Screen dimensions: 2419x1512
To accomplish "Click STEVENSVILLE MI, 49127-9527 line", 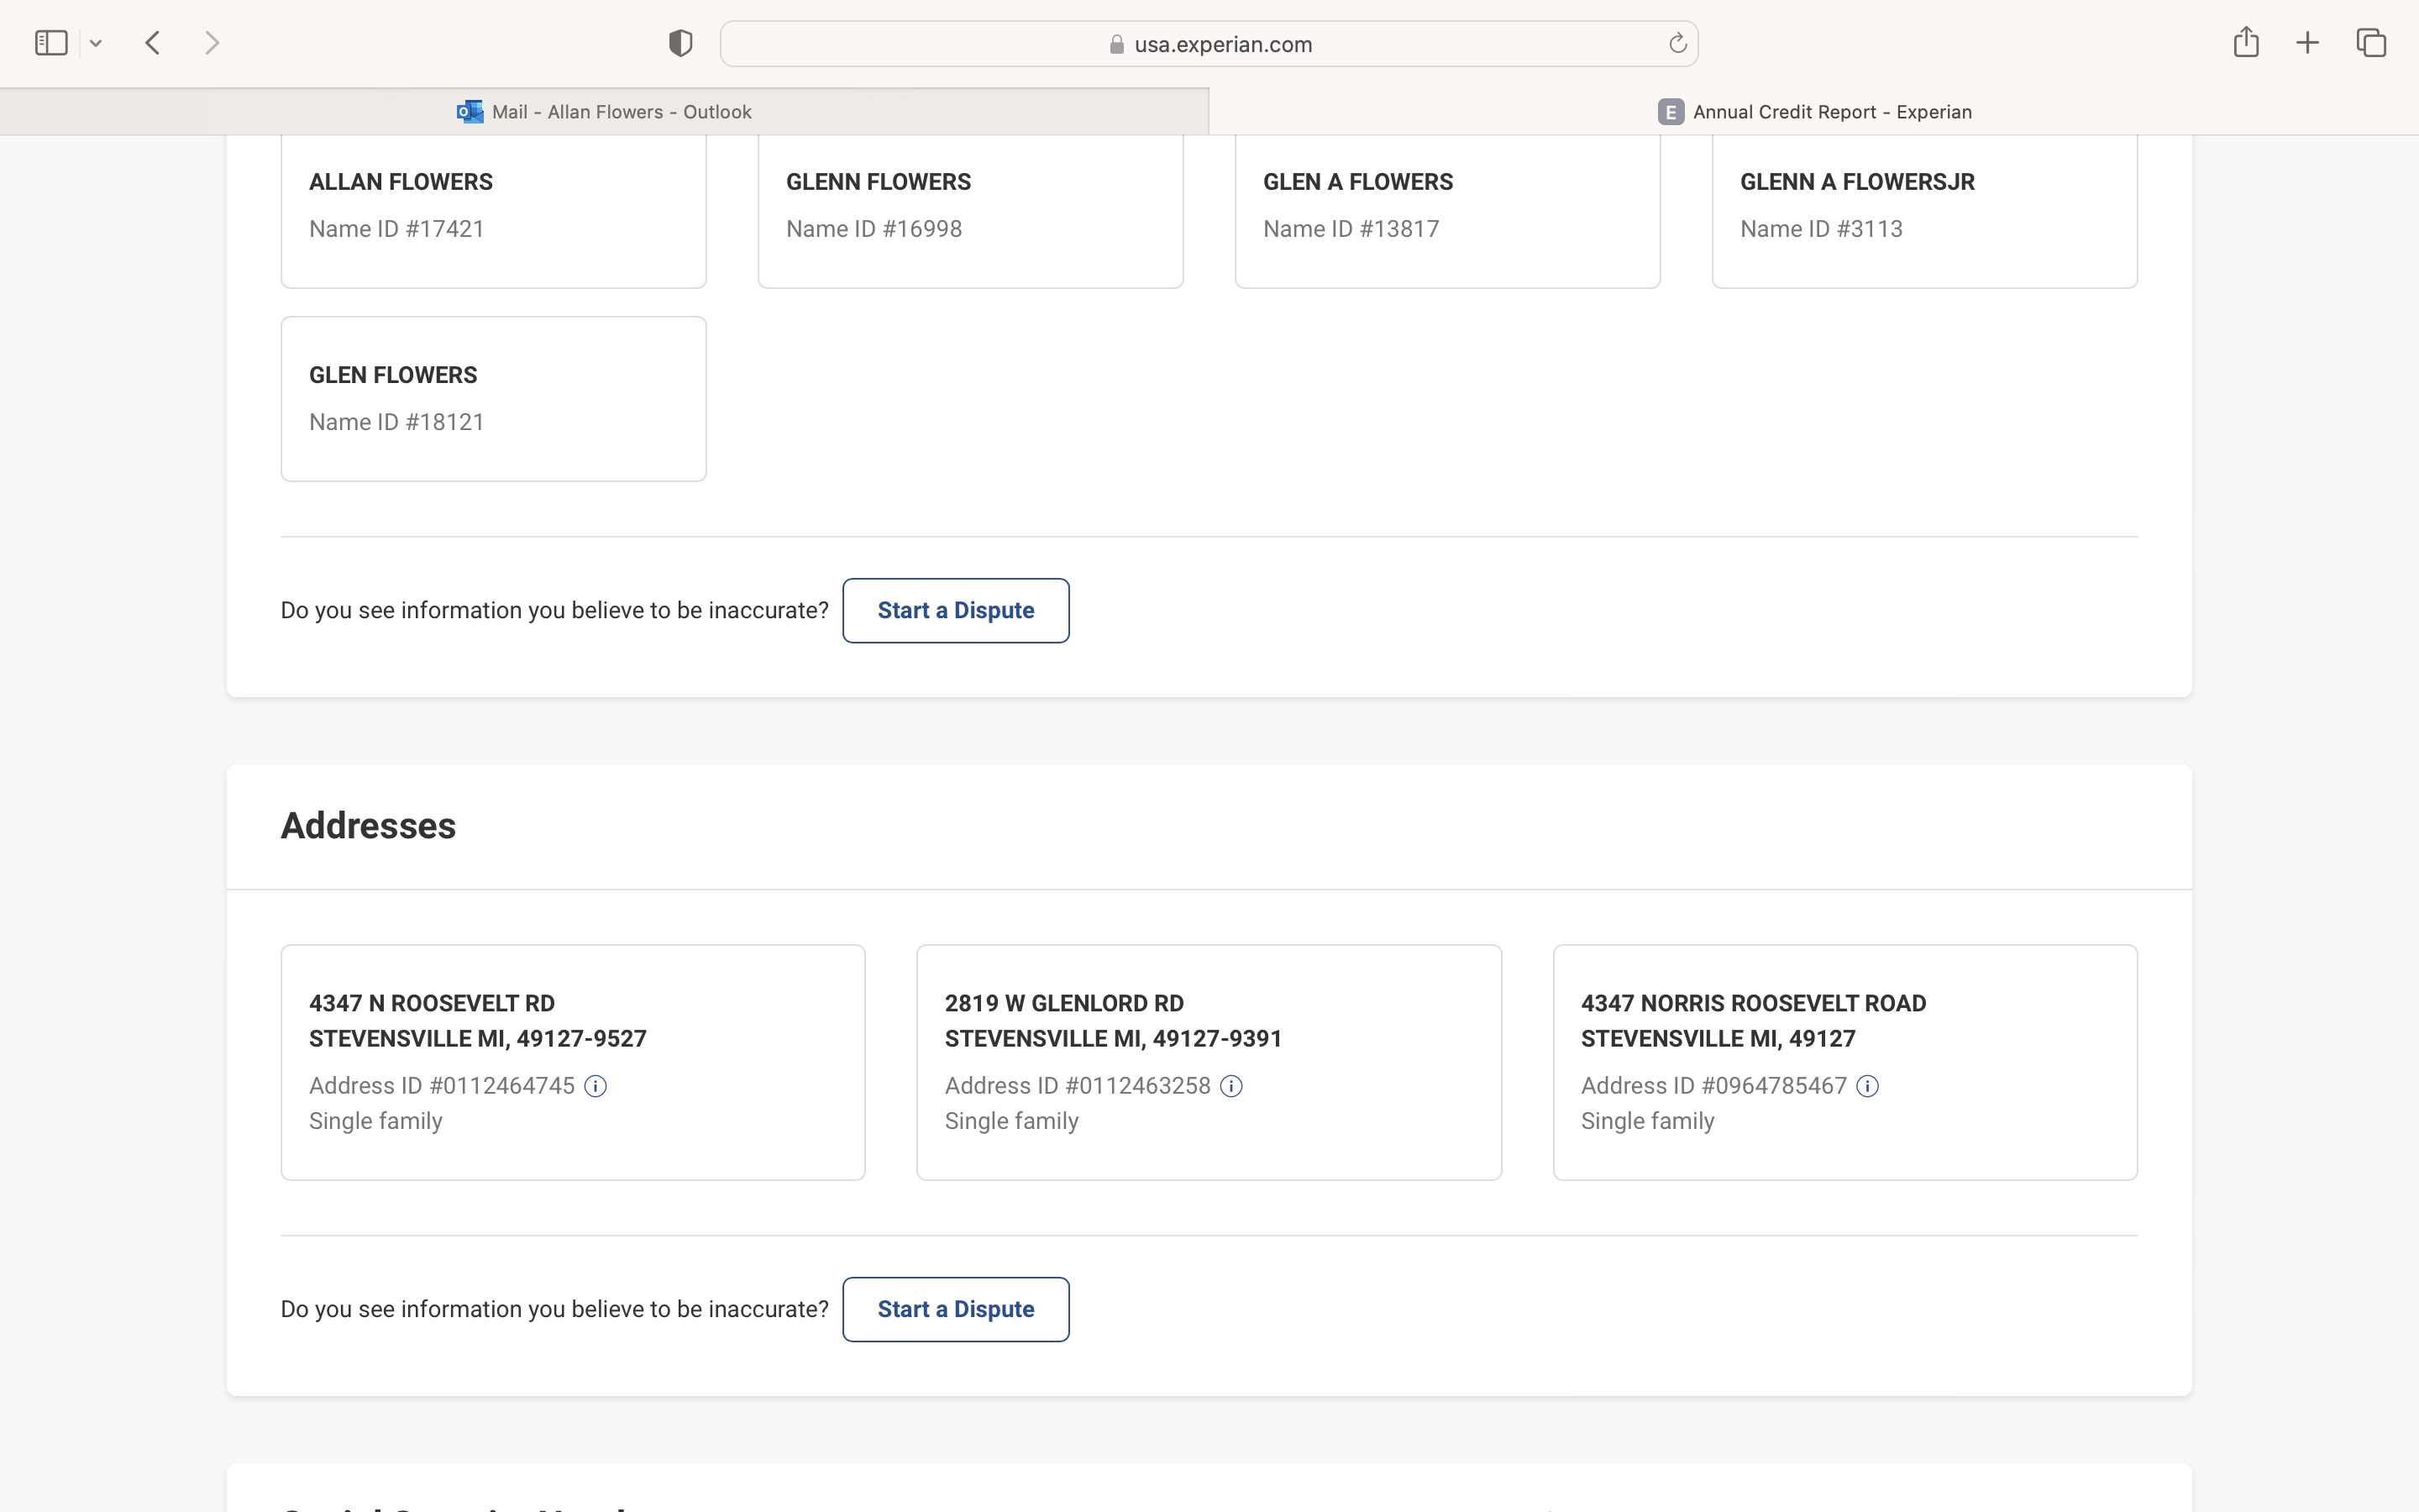I will click(478, 1039).
